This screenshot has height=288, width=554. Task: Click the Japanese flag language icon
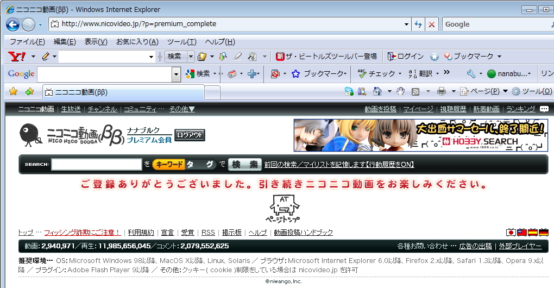pyautogui.click(x=511, y=233)
